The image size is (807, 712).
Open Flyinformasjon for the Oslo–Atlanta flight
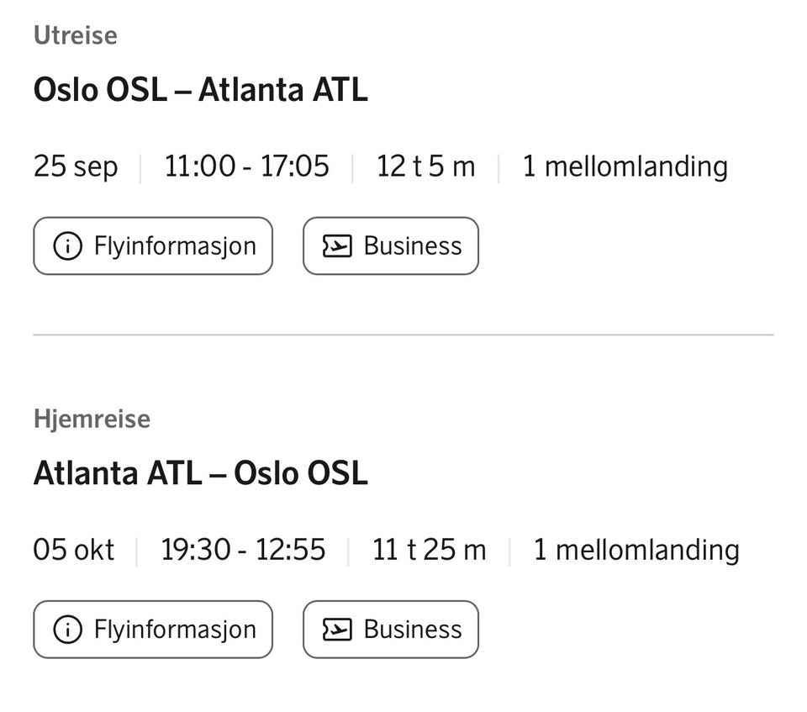coord(153,245)
